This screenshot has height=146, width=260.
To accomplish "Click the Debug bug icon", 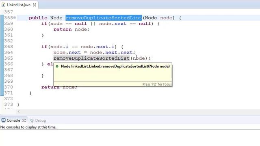I will pos(32,120).
